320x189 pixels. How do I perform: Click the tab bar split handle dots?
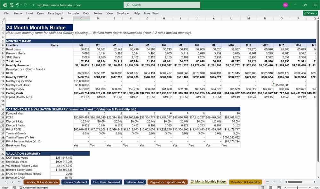(x=281, y=182)
